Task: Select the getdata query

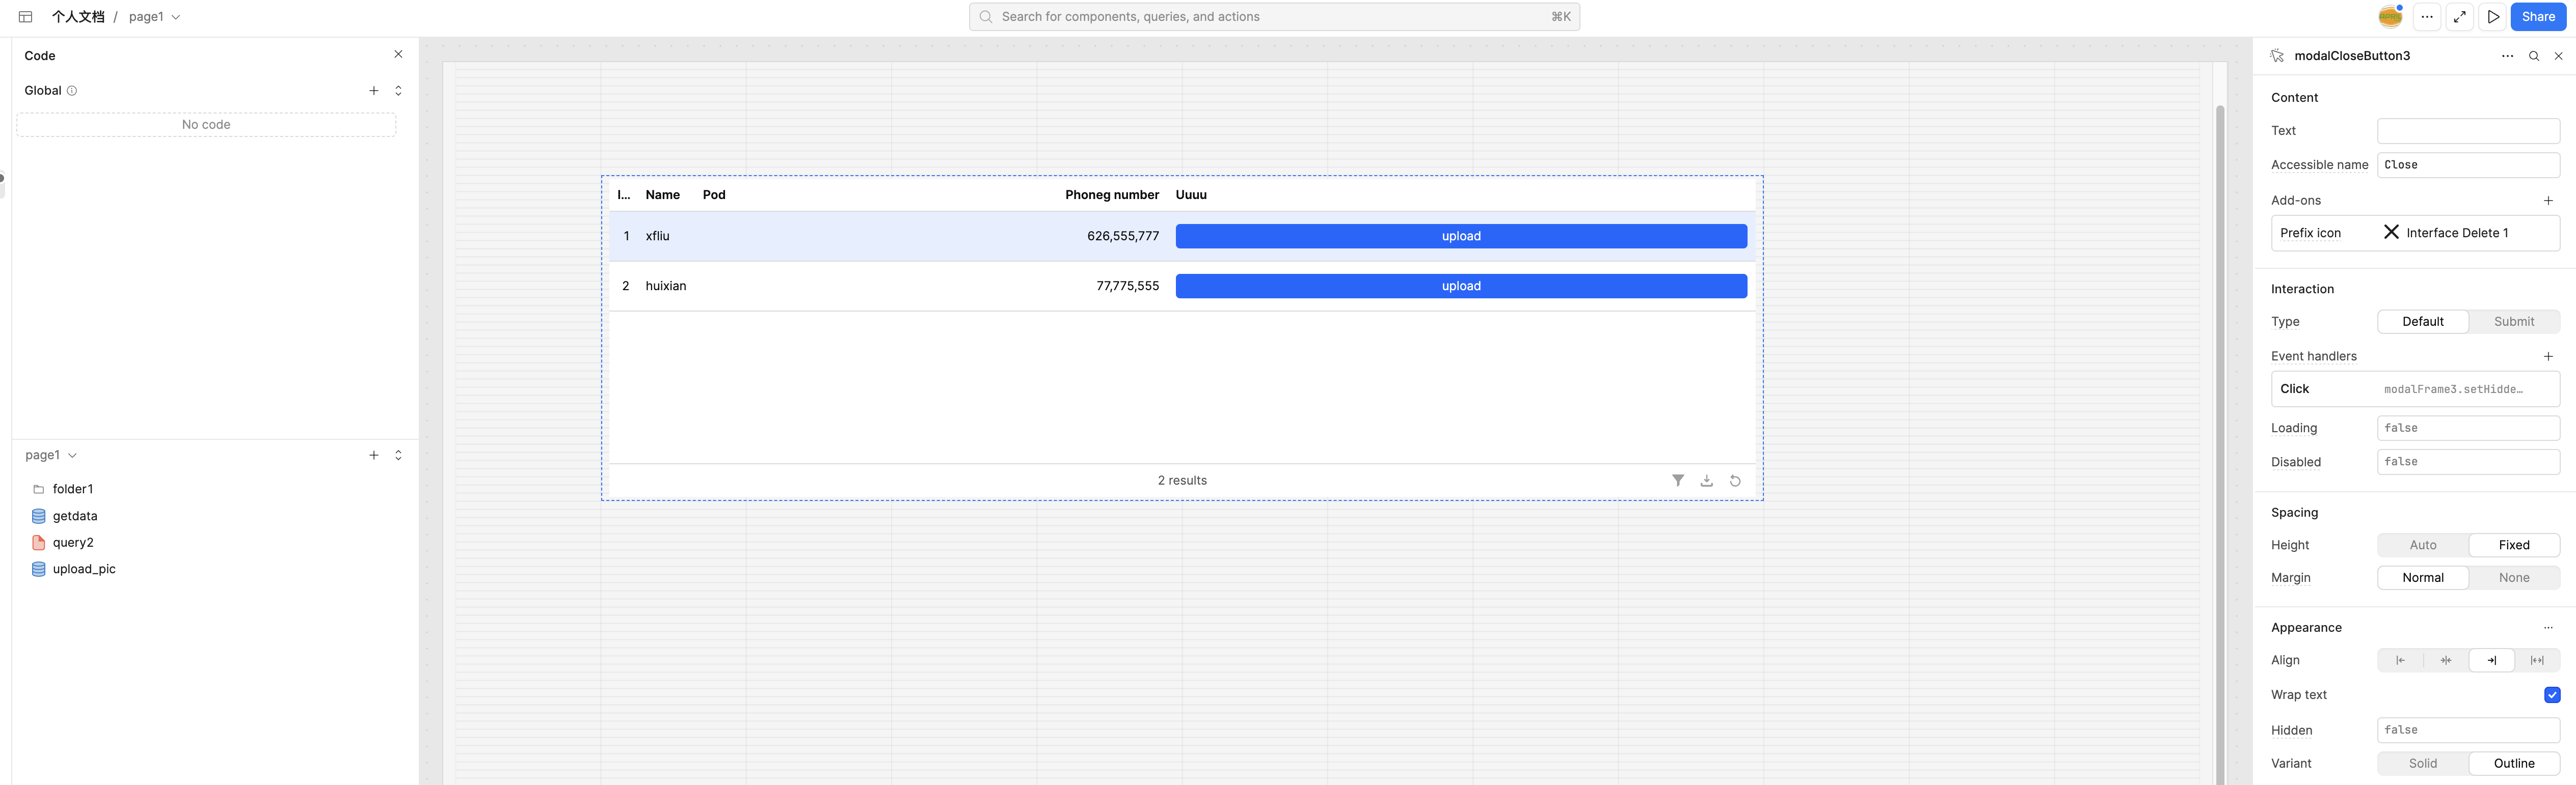Action: (75, 516)
